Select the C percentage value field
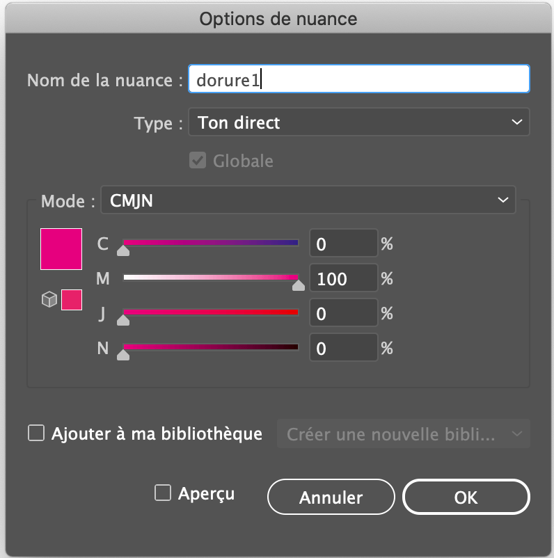 343,244
